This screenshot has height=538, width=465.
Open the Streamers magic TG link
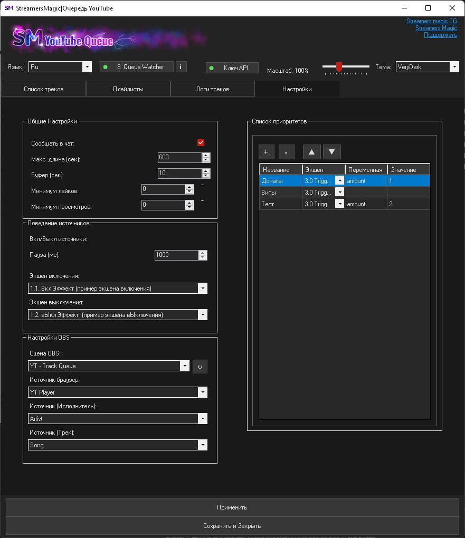pos(431,21)
